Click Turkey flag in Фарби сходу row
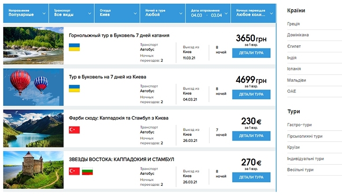 74,130
